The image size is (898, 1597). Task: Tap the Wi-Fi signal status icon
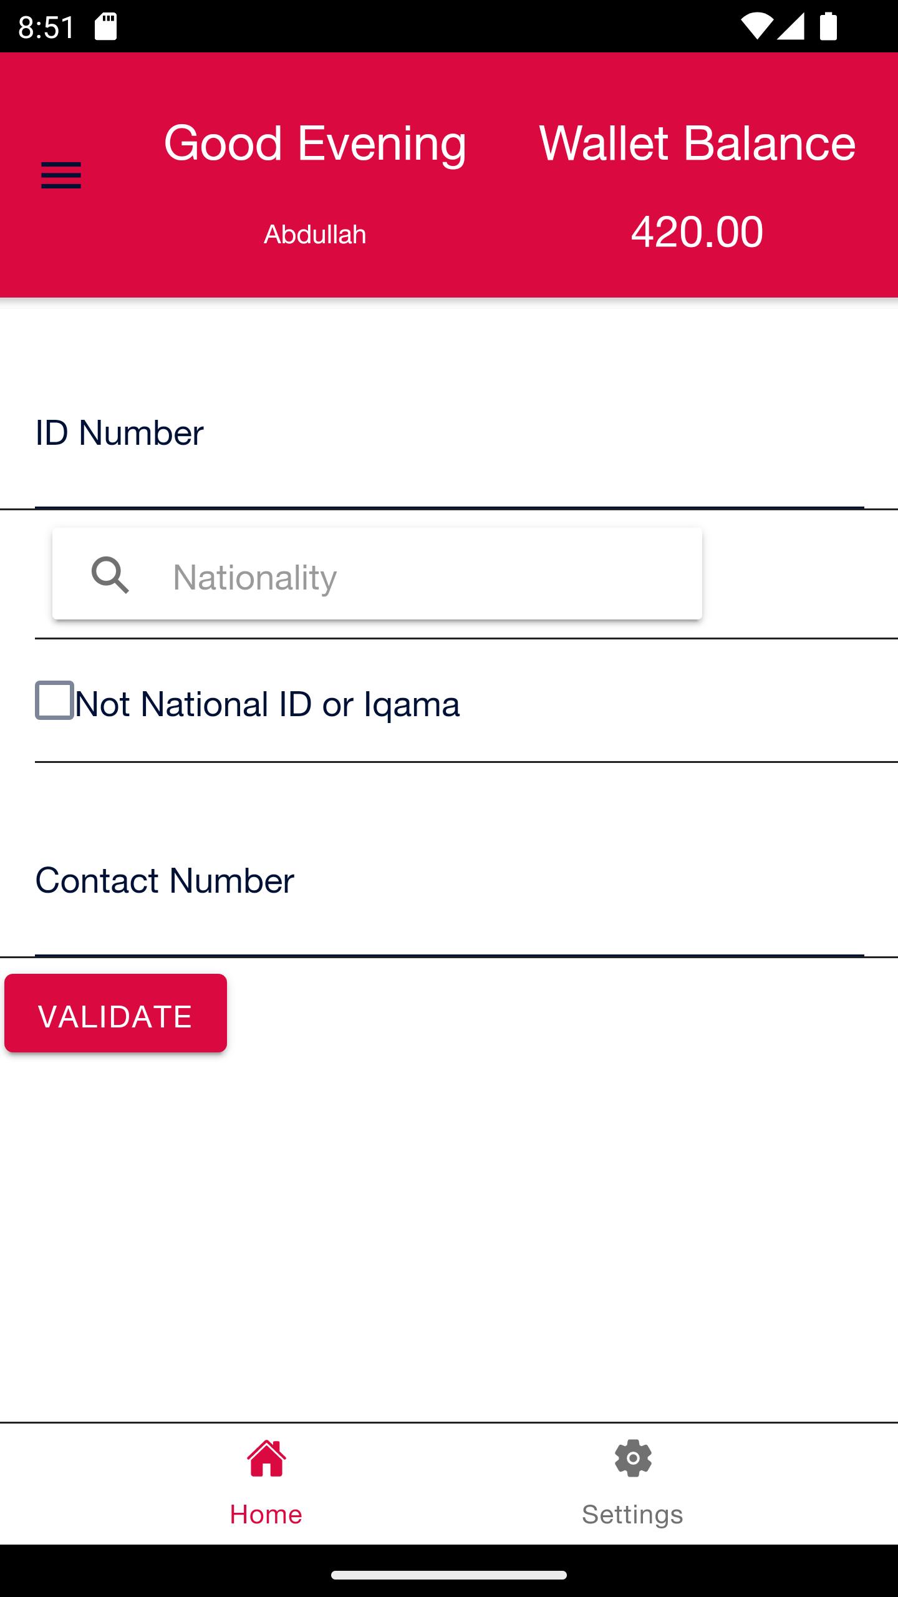pos(756,27)
